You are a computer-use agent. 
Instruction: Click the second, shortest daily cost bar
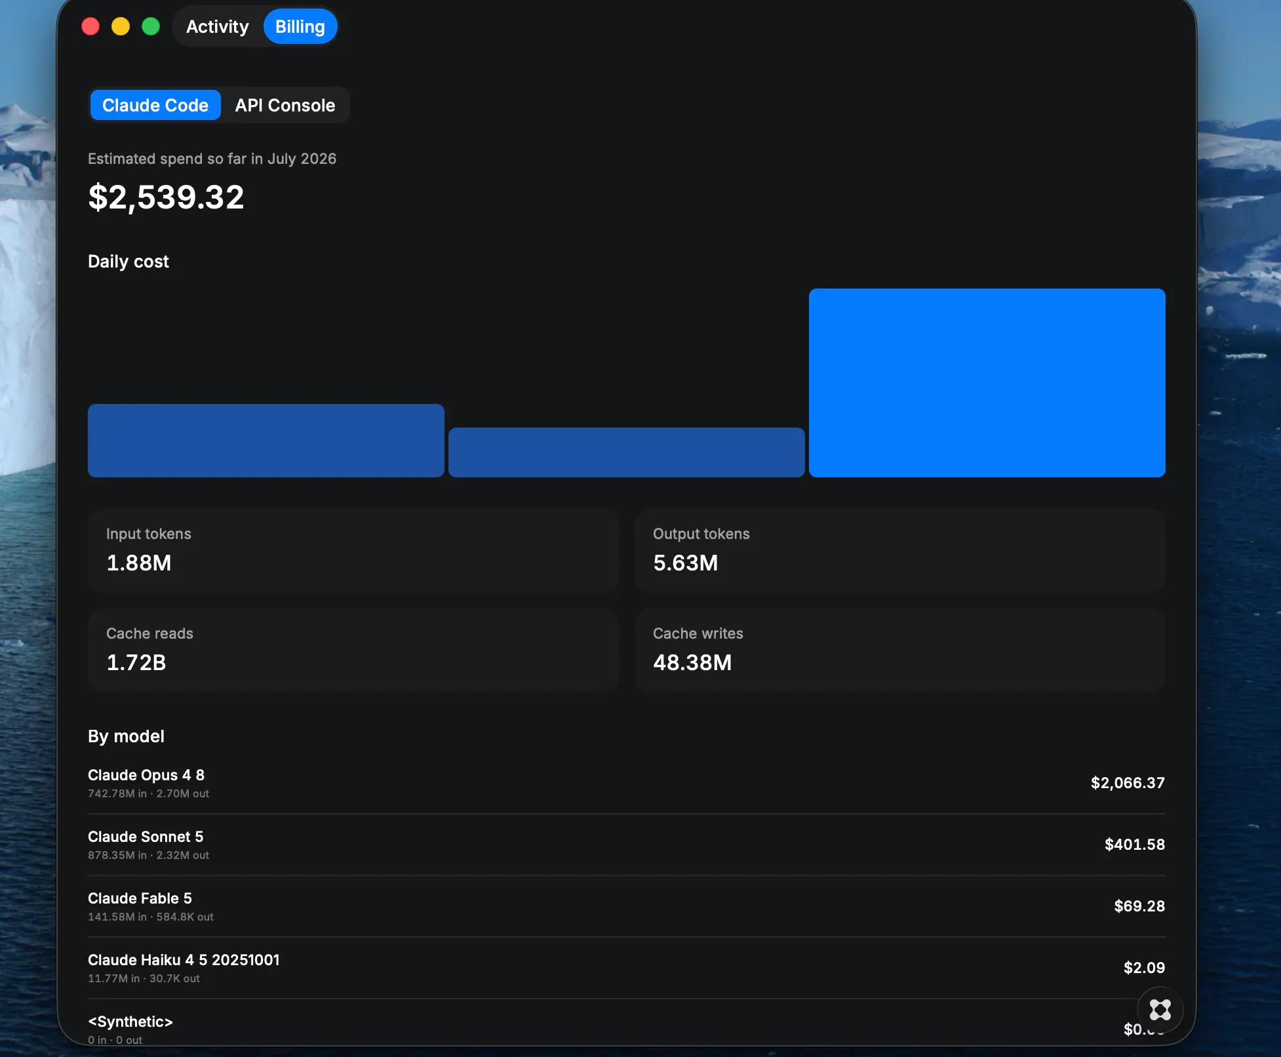[x=627, y=452]
